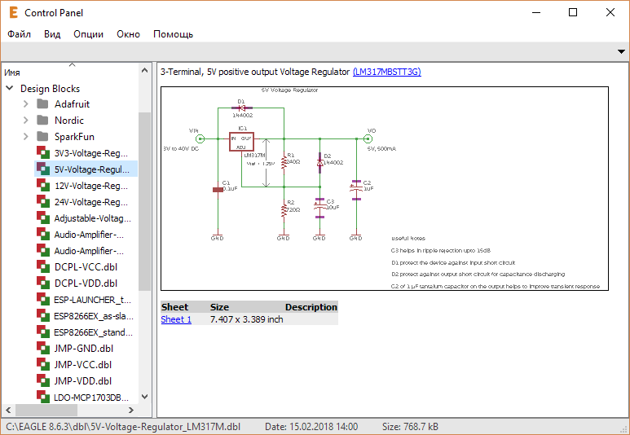Image resolution: width=630 pixels, height=435 pixels.
Task: Select the ESP-LAUNCHER_t... item
Action: (92, 300)
